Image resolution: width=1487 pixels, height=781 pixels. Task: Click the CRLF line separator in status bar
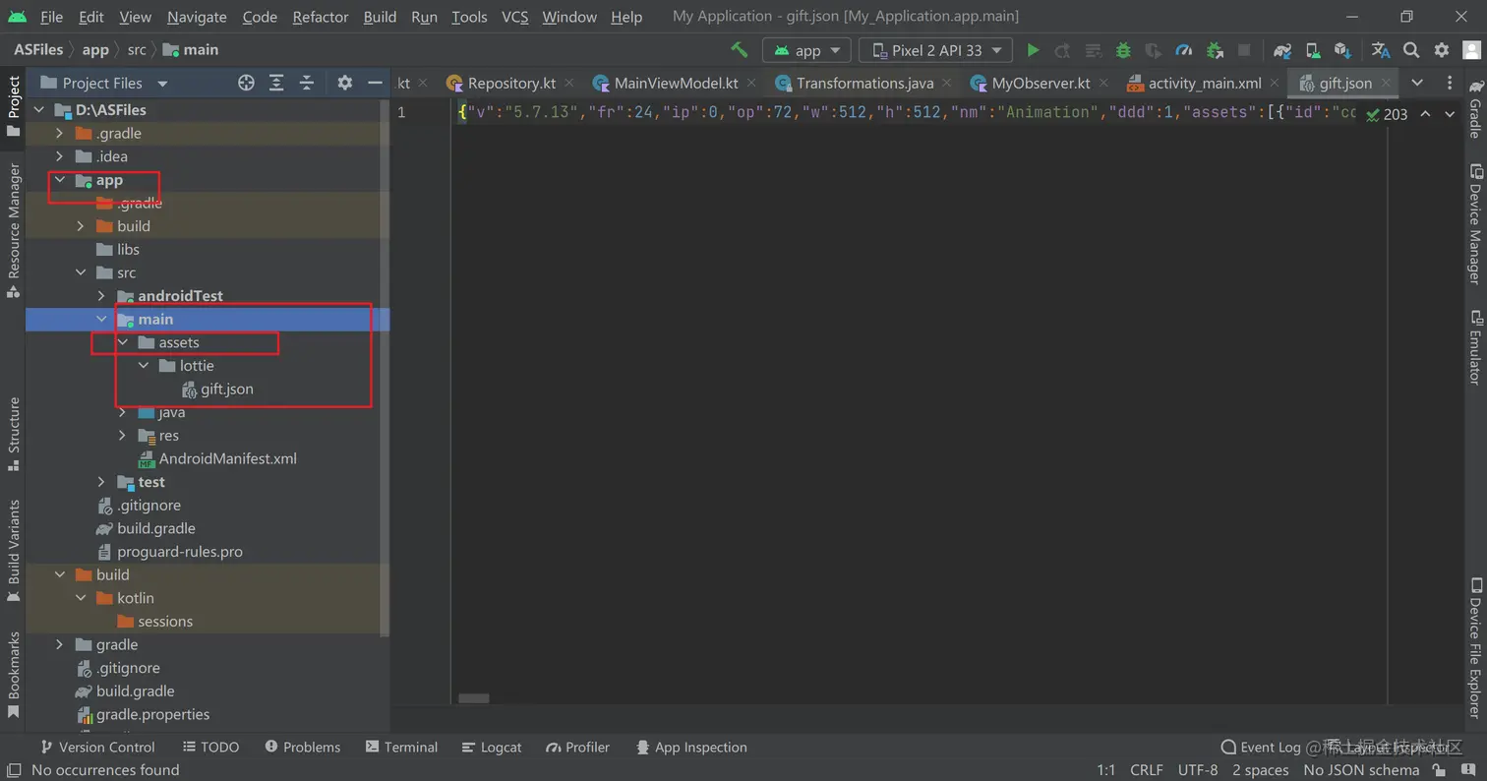tap(1147, 770)
